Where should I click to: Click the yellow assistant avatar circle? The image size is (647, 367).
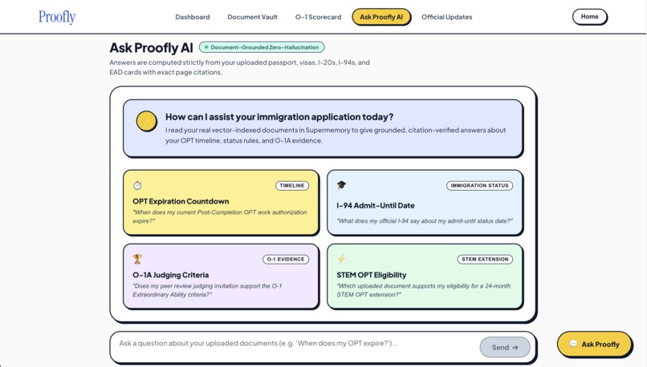pos(146,121)
